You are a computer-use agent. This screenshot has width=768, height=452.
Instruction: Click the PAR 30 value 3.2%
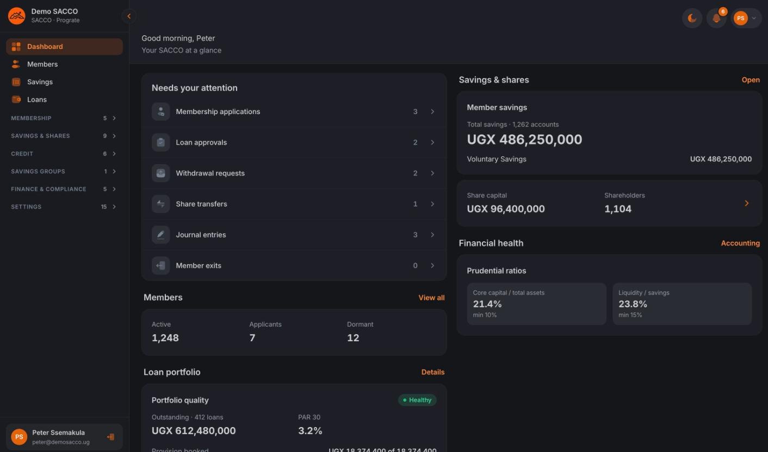pyautogui.click(x=310, y=431)
